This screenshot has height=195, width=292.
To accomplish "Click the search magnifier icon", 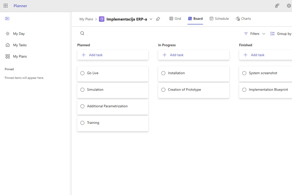I will point(82,33).
